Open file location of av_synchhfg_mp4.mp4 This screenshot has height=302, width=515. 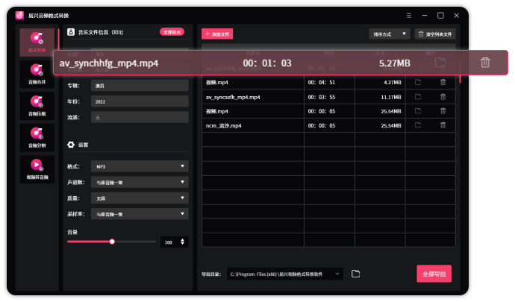pyautogui.click(x=440, y=63)
